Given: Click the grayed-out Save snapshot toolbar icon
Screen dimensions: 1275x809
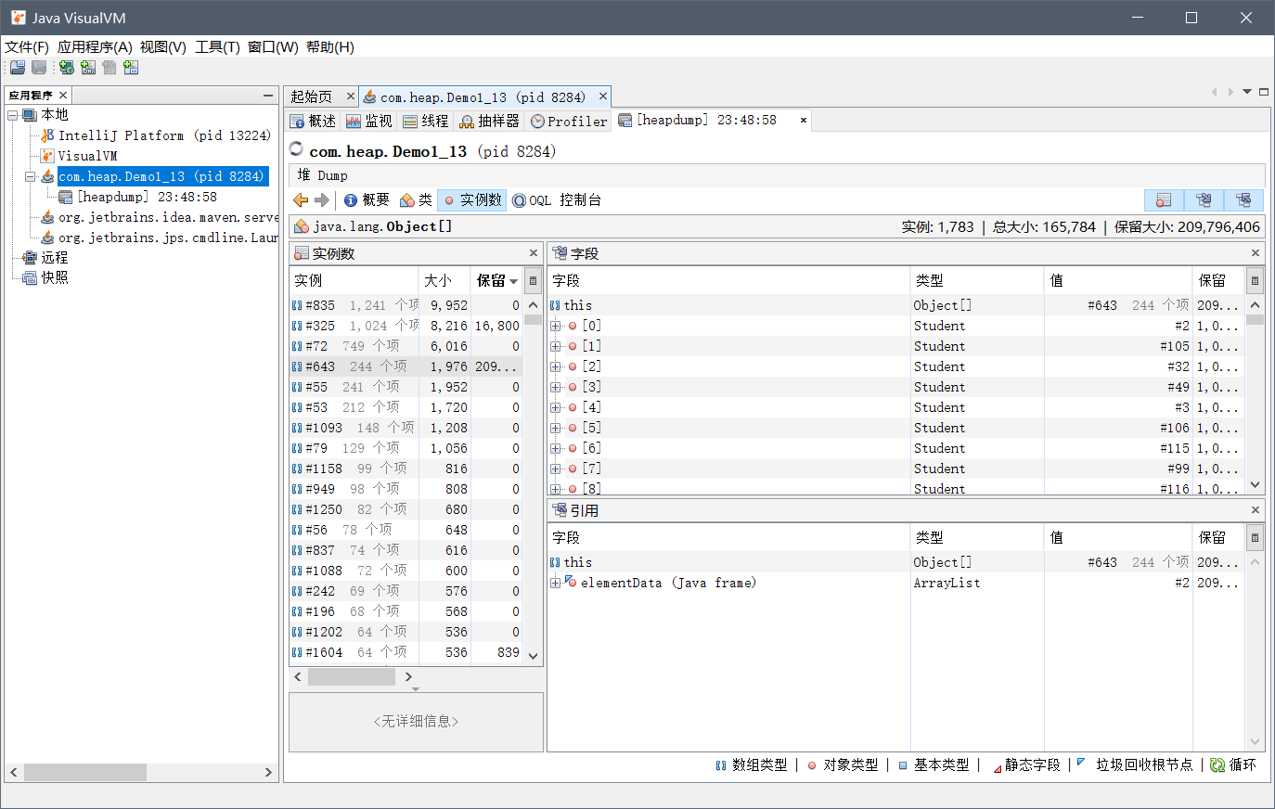Looking at the screenshot, I should click(39, 67).
